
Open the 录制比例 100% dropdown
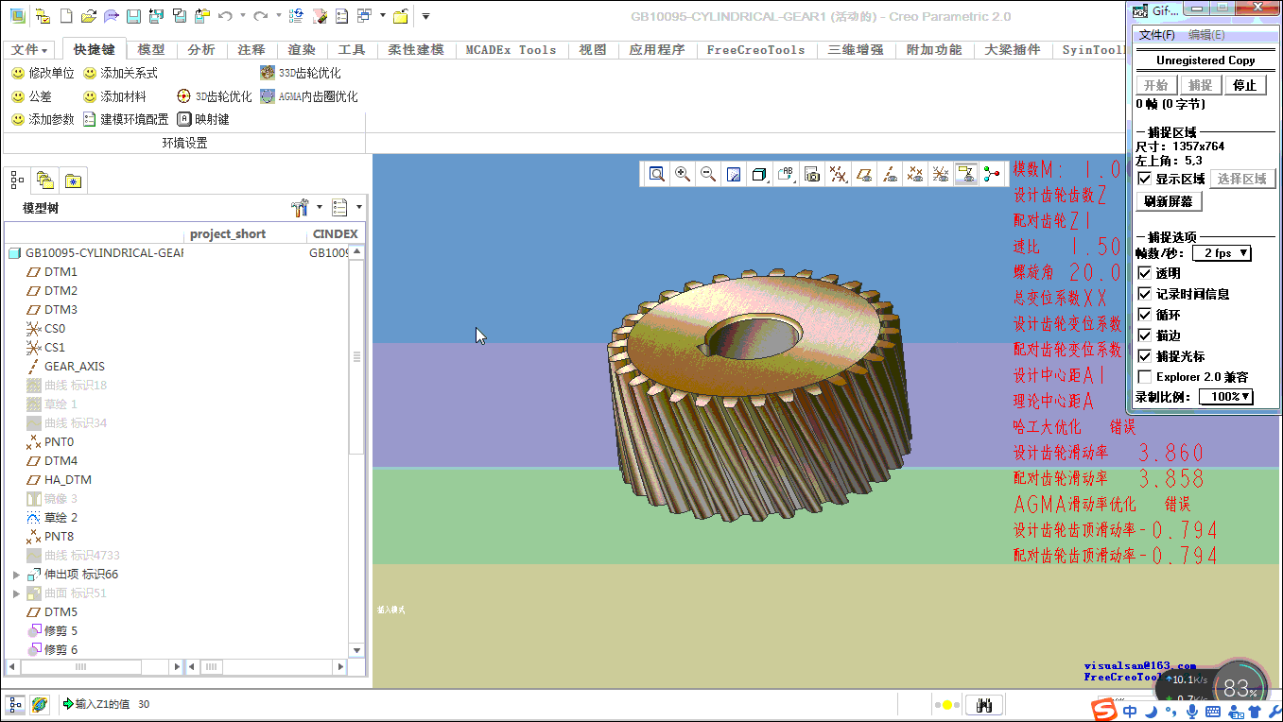[1226, 397]
